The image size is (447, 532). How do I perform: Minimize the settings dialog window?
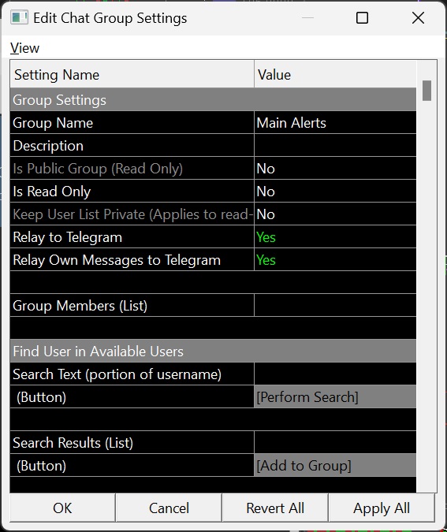307,17
